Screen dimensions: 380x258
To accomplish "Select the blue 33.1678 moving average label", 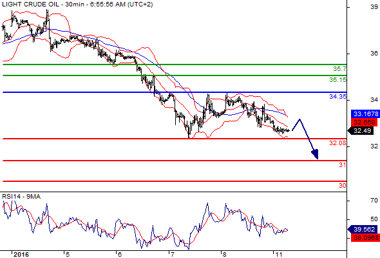I will point(365,114).
